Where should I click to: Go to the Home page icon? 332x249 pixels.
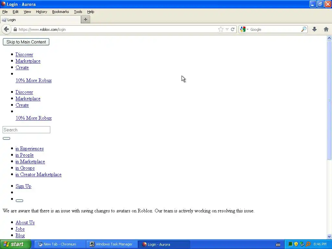click(x=326, y=29)
